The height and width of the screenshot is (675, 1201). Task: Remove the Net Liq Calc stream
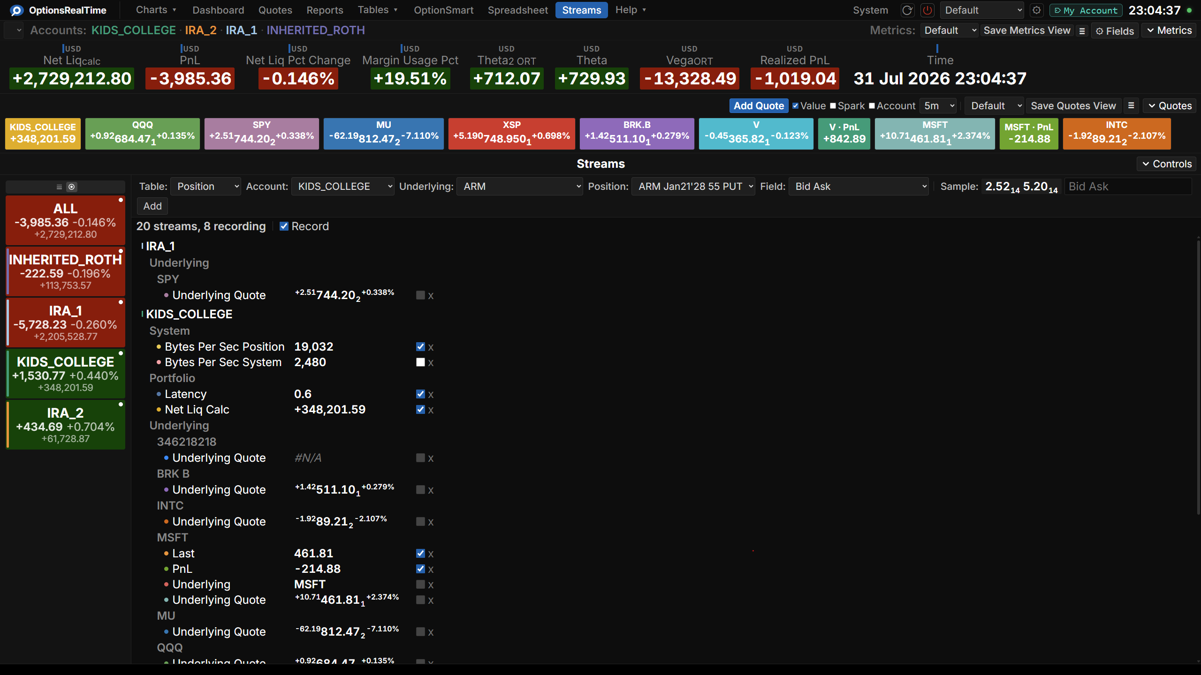tap(431, 410)
